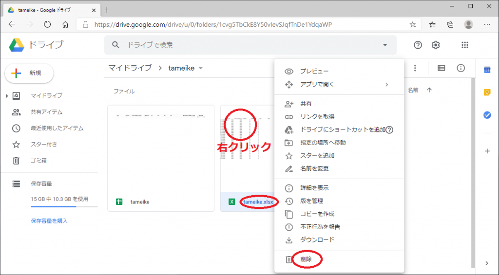
Task: Open the Google apps grid
Action: tap(464, 45)
